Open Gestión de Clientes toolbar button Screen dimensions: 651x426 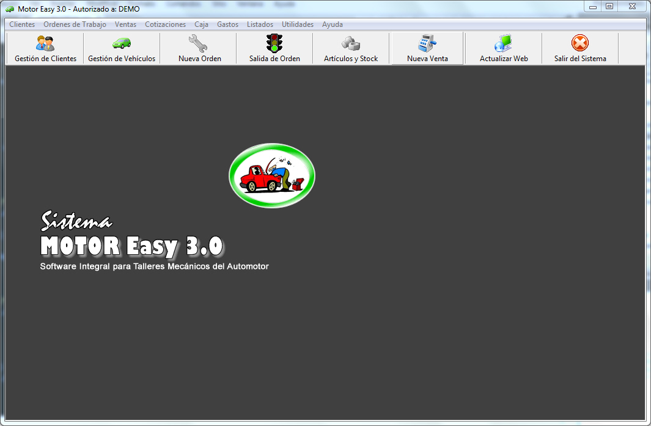point(46,48)
